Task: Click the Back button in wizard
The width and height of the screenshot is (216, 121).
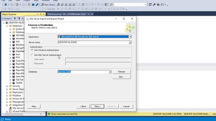Action: pyautogui.click(x=83, y=106)
